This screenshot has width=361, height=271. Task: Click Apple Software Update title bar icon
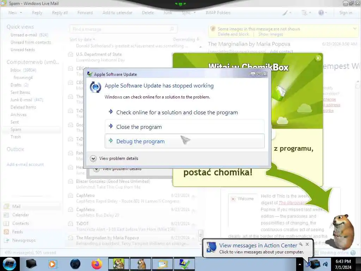(x=90, y=74)
